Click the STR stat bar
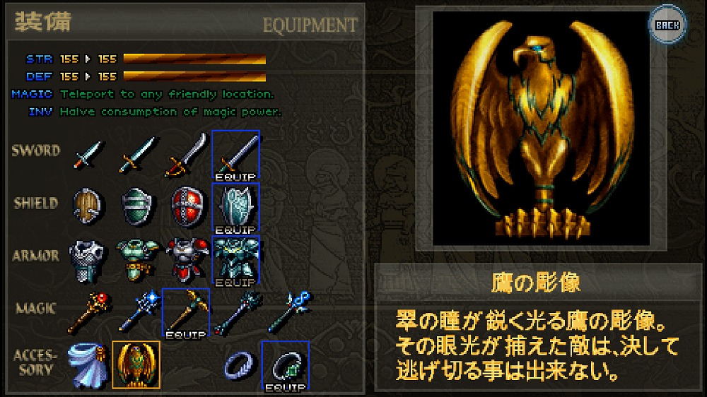Screen dimensions: 707x397 pyautogui.click(x=194, y=59)
